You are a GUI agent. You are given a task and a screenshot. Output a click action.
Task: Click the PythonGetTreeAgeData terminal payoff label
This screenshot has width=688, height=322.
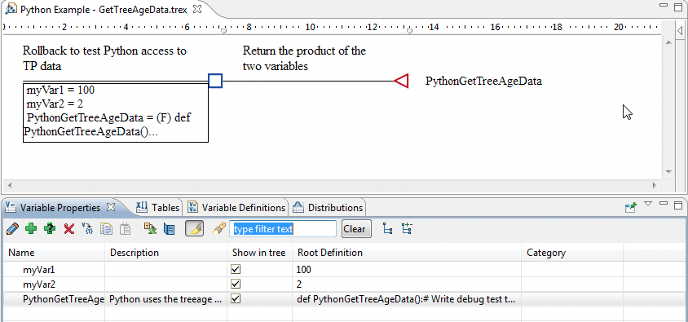483,81
